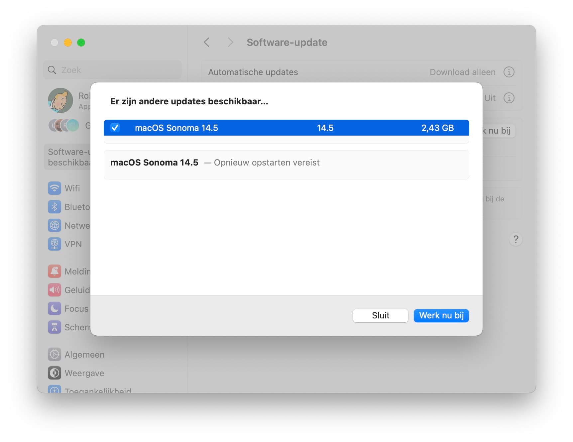Select the Netwerk globe icon
The height and width of the screenshot is (442, 573).
[55, 225]
